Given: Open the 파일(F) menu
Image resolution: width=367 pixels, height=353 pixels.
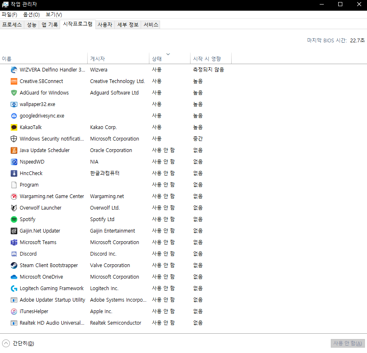Looking at the screenshot, I should point(9,14).
